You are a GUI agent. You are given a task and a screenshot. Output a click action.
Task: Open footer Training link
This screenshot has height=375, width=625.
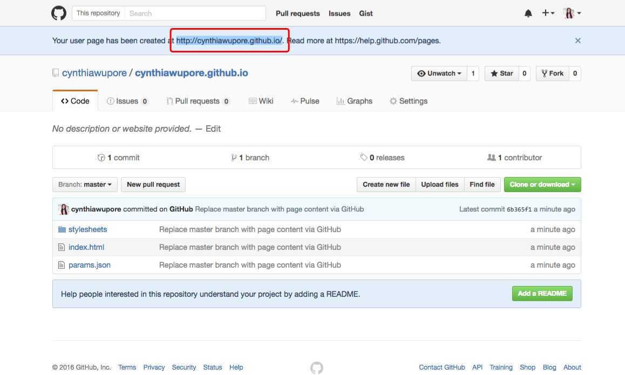point(501,367)
